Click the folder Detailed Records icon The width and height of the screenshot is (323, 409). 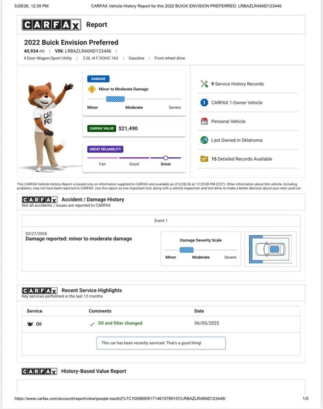click(204, 159)
